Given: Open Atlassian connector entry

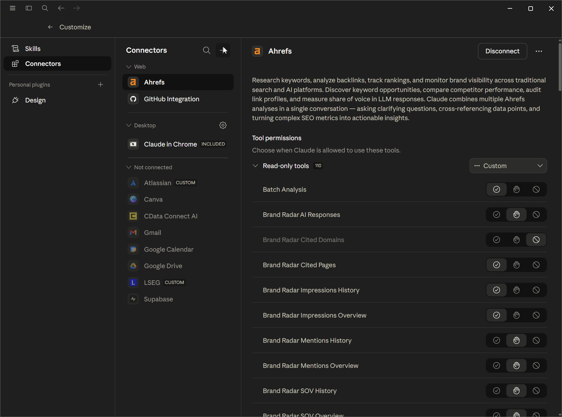Looking at the screenshot, I should tap(178, 183).
